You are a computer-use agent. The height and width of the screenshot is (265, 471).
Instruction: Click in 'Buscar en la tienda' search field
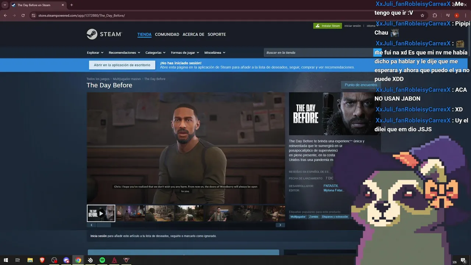coord(319,53)
